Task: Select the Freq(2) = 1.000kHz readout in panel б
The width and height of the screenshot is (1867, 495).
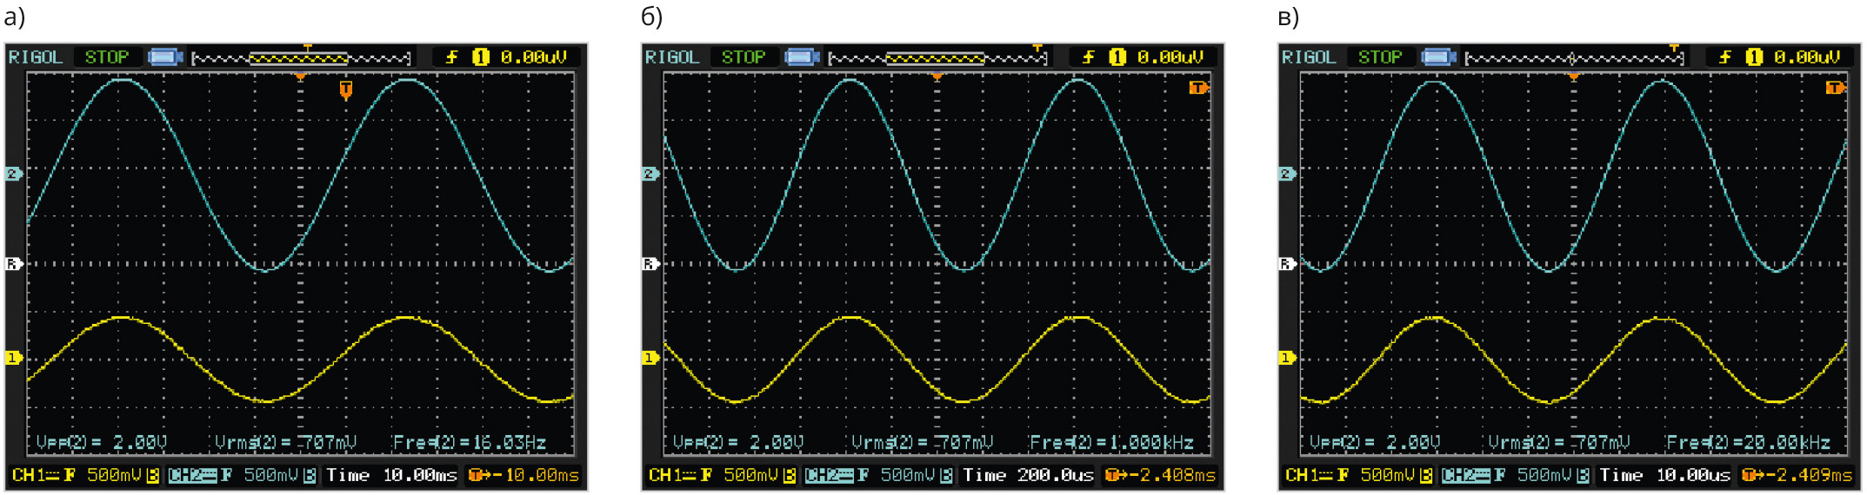Action: pos(1111,443)
